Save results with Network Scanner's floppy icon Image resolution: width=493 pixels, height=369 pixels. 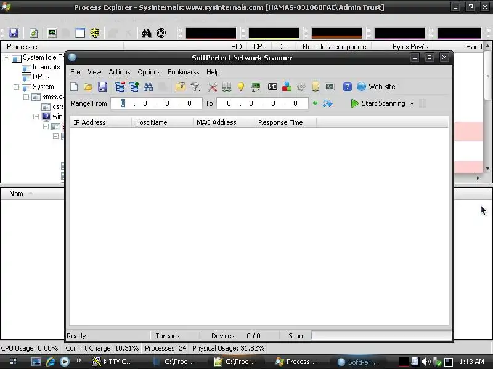pyautogui.click(x=102, y=87)
